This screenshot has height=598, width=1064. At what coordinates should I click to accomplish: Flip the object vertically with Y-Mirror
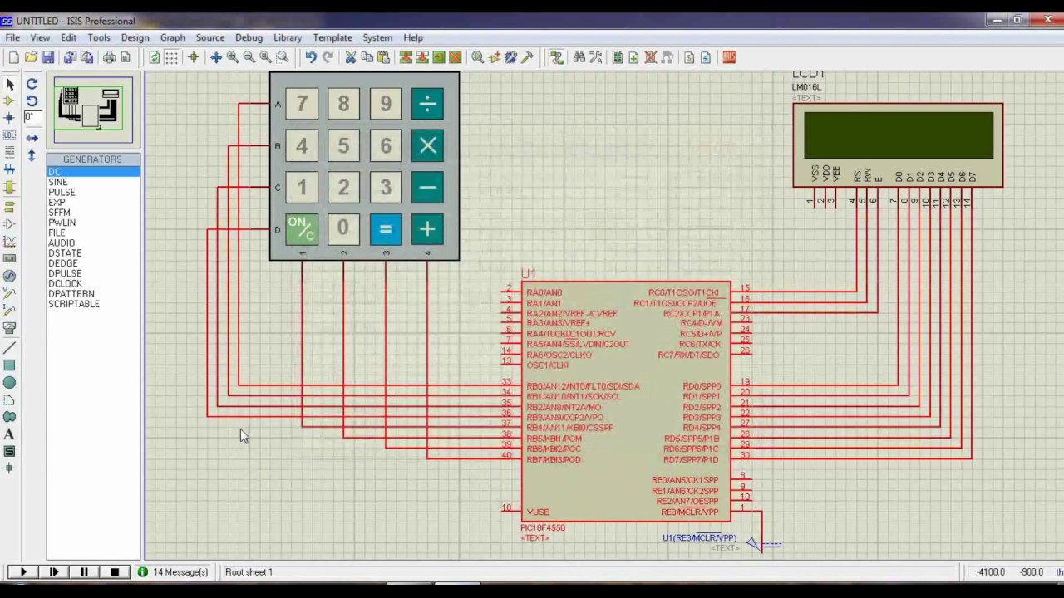[x=32, y=155]
